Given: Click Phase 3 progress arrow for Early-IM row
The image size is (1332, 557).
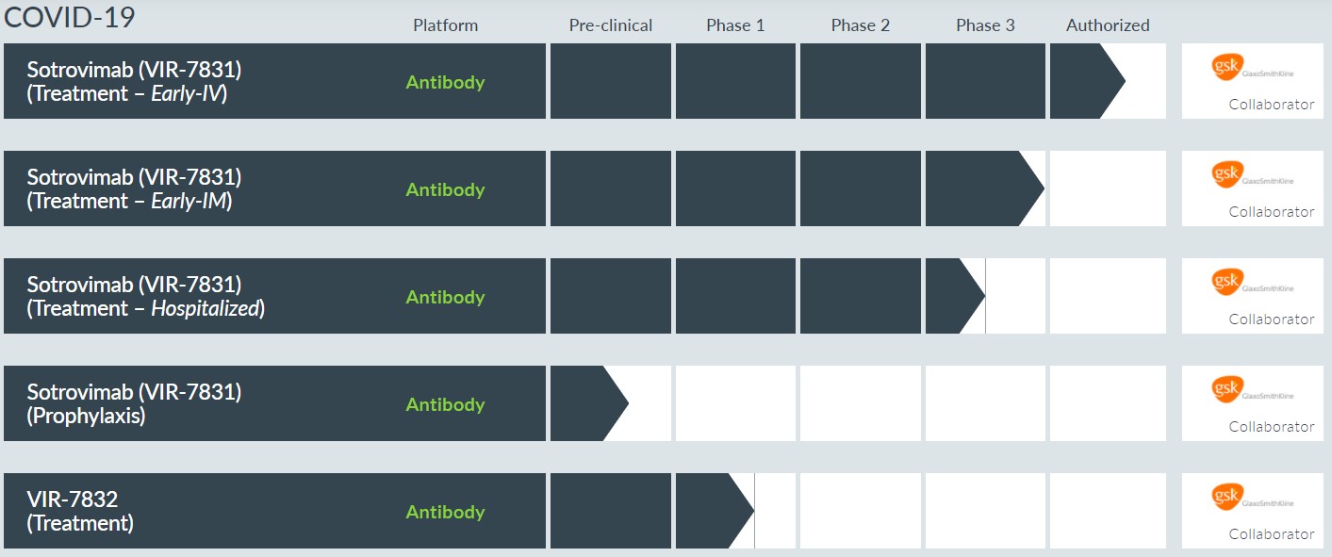Looking at the screenshot, I should click(x=984, y=188).
